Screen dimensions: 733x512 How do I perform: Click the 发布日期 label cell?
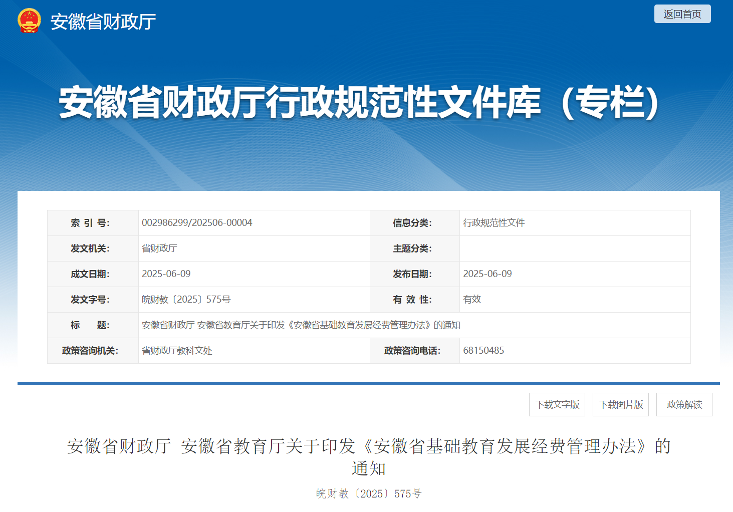coord(415,274)
